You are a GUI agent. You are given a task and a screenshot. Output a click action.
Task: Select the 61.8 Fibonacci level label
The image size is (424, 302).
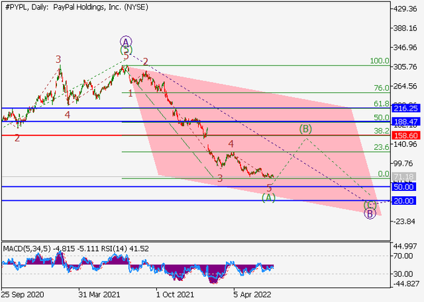[380, 104]
